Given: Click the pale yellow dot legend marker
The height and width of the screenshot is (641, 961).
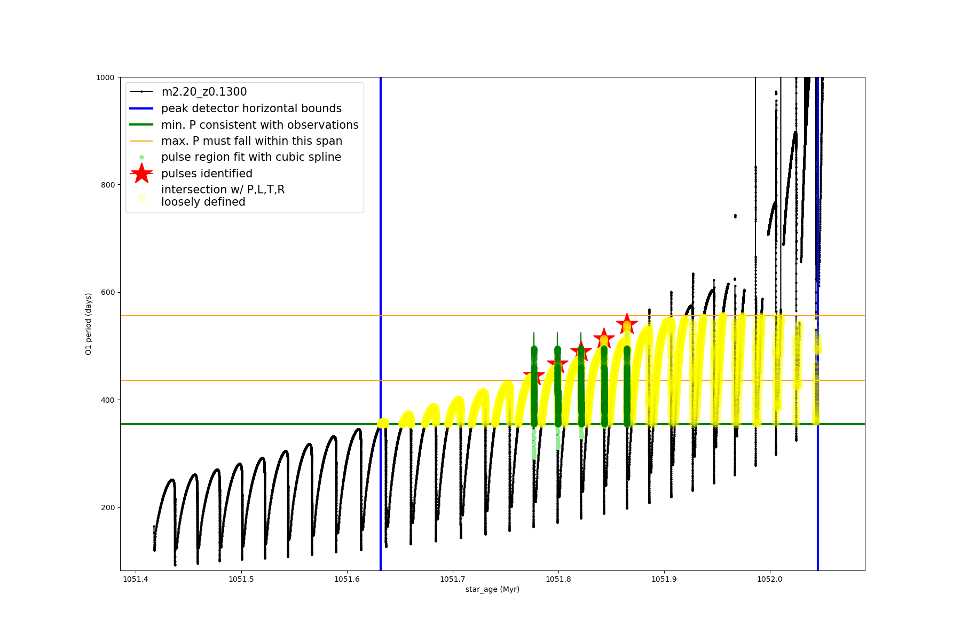Looking at the screenshot, I should [141, 197].
